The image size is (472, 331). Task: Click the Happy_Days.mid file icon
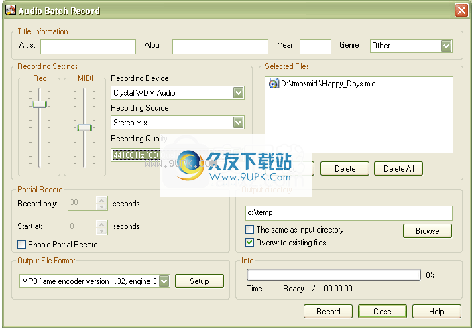point(274,84)
